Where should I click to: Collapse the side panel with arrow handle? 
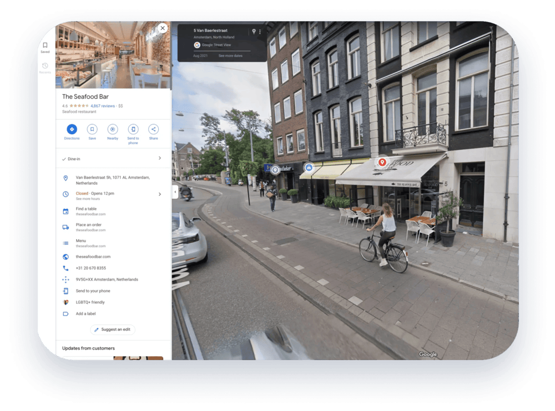pos(175,192)
